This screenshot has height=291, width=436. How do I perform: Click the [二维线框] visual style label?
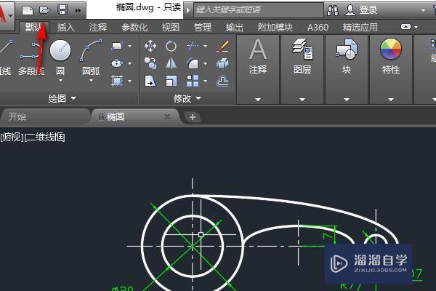pos(45,137)
